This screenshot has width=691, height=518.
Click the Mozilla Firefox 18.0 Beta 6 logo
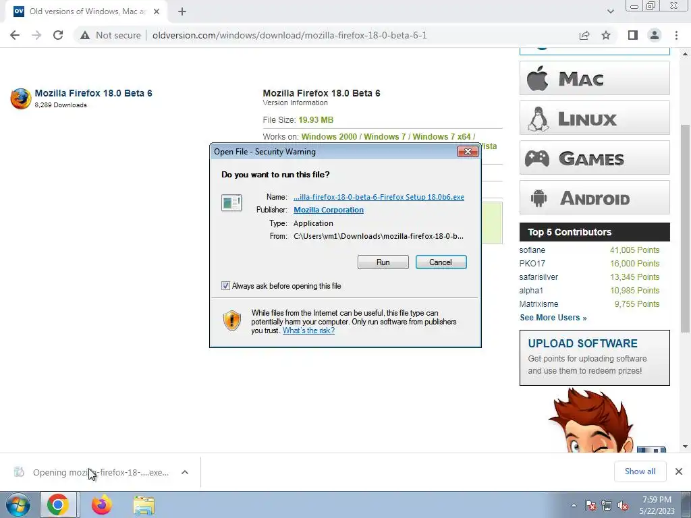click(x=21, y=98)
